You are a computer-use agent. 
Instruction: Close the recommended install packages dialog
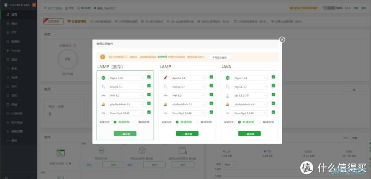[282, 40]
